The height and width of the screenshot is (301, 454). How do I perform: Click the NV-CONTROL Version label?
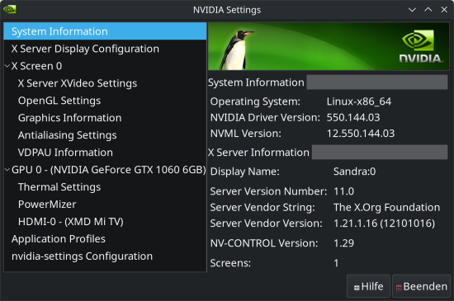coord(264,243)
